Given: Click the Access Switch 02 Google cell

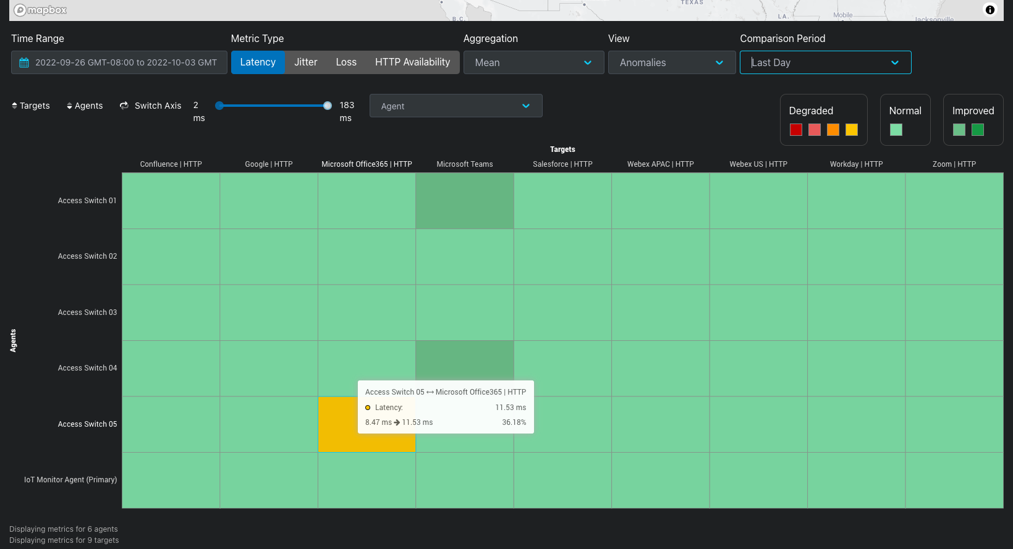Looking at the screenshot, I should point(269,256).
